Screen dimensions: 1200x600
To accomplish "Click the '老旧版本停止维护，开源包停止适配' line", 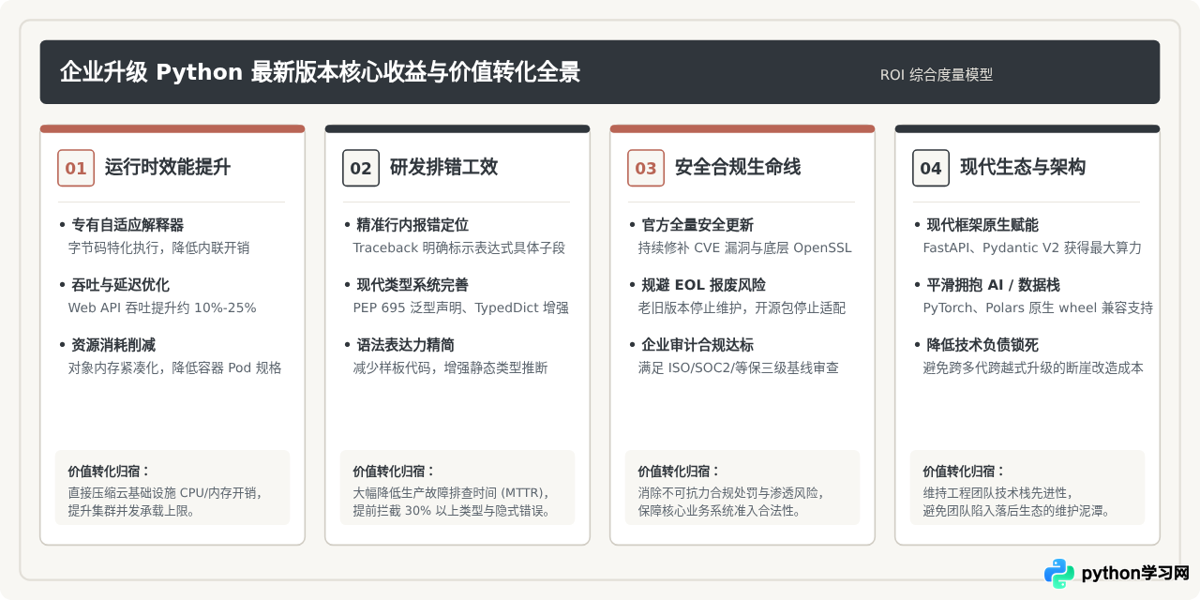I will tap(742, 308).
